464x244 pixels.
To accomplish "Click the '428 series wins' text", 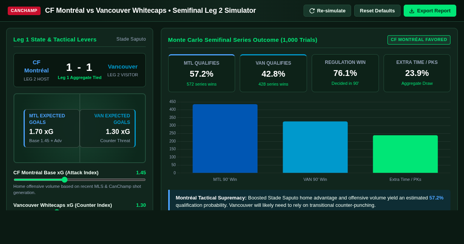I will click(x=273, y=84).
